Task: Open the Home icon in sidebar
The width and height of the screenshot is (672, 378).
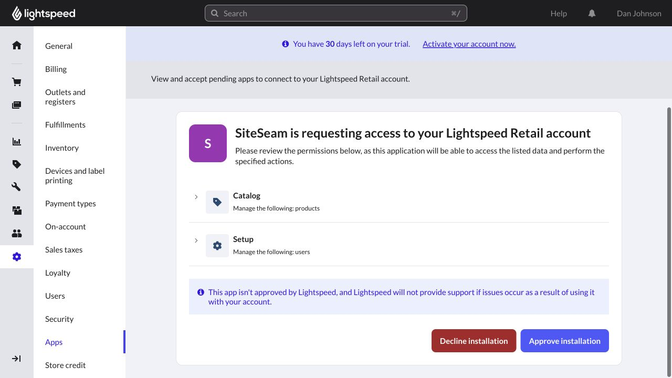Action: click(17, 45)
